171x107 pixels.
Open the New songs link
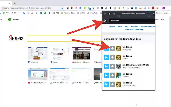coord(120,26)
